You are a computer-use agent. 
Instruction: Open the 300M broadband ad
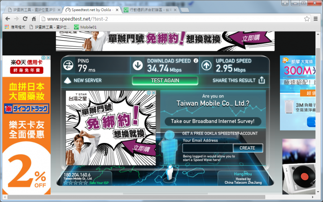pos(297,93)
